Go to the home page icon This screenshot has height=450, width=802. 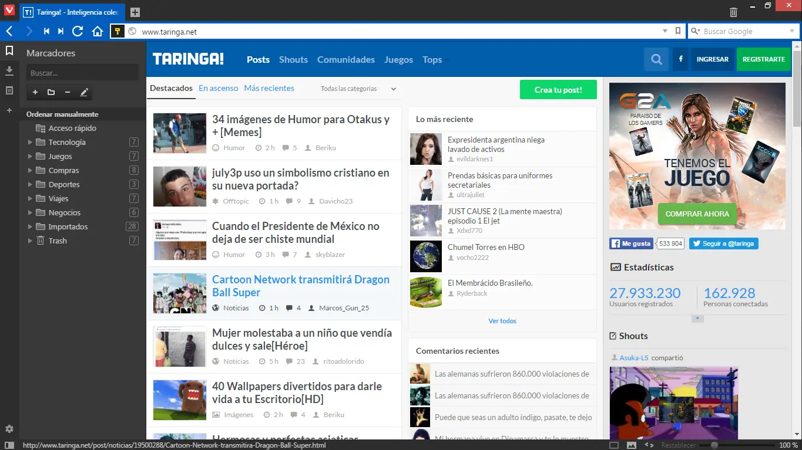tap(98, 32)
